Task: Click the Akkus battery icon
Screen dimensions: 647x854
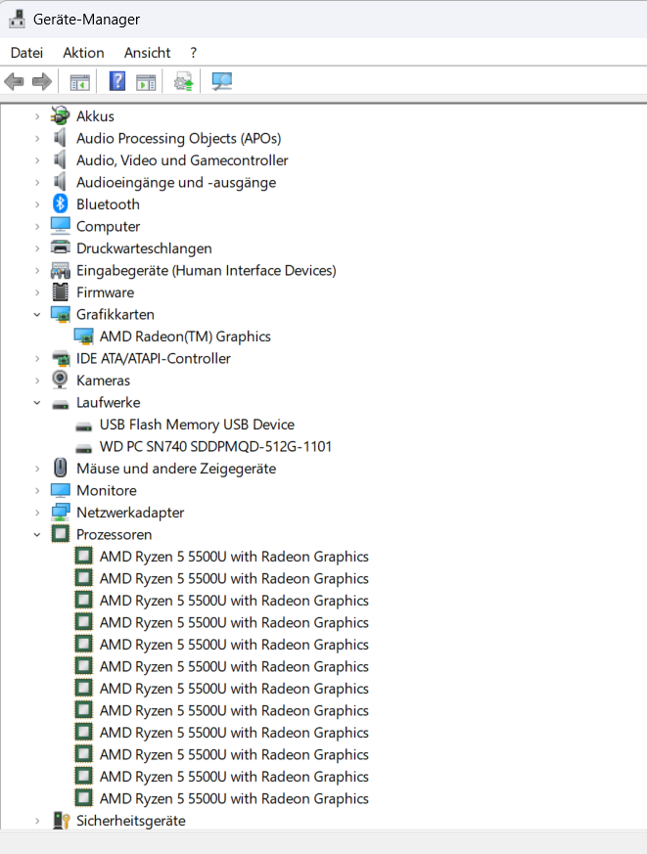Action: [x=60, y=116]
